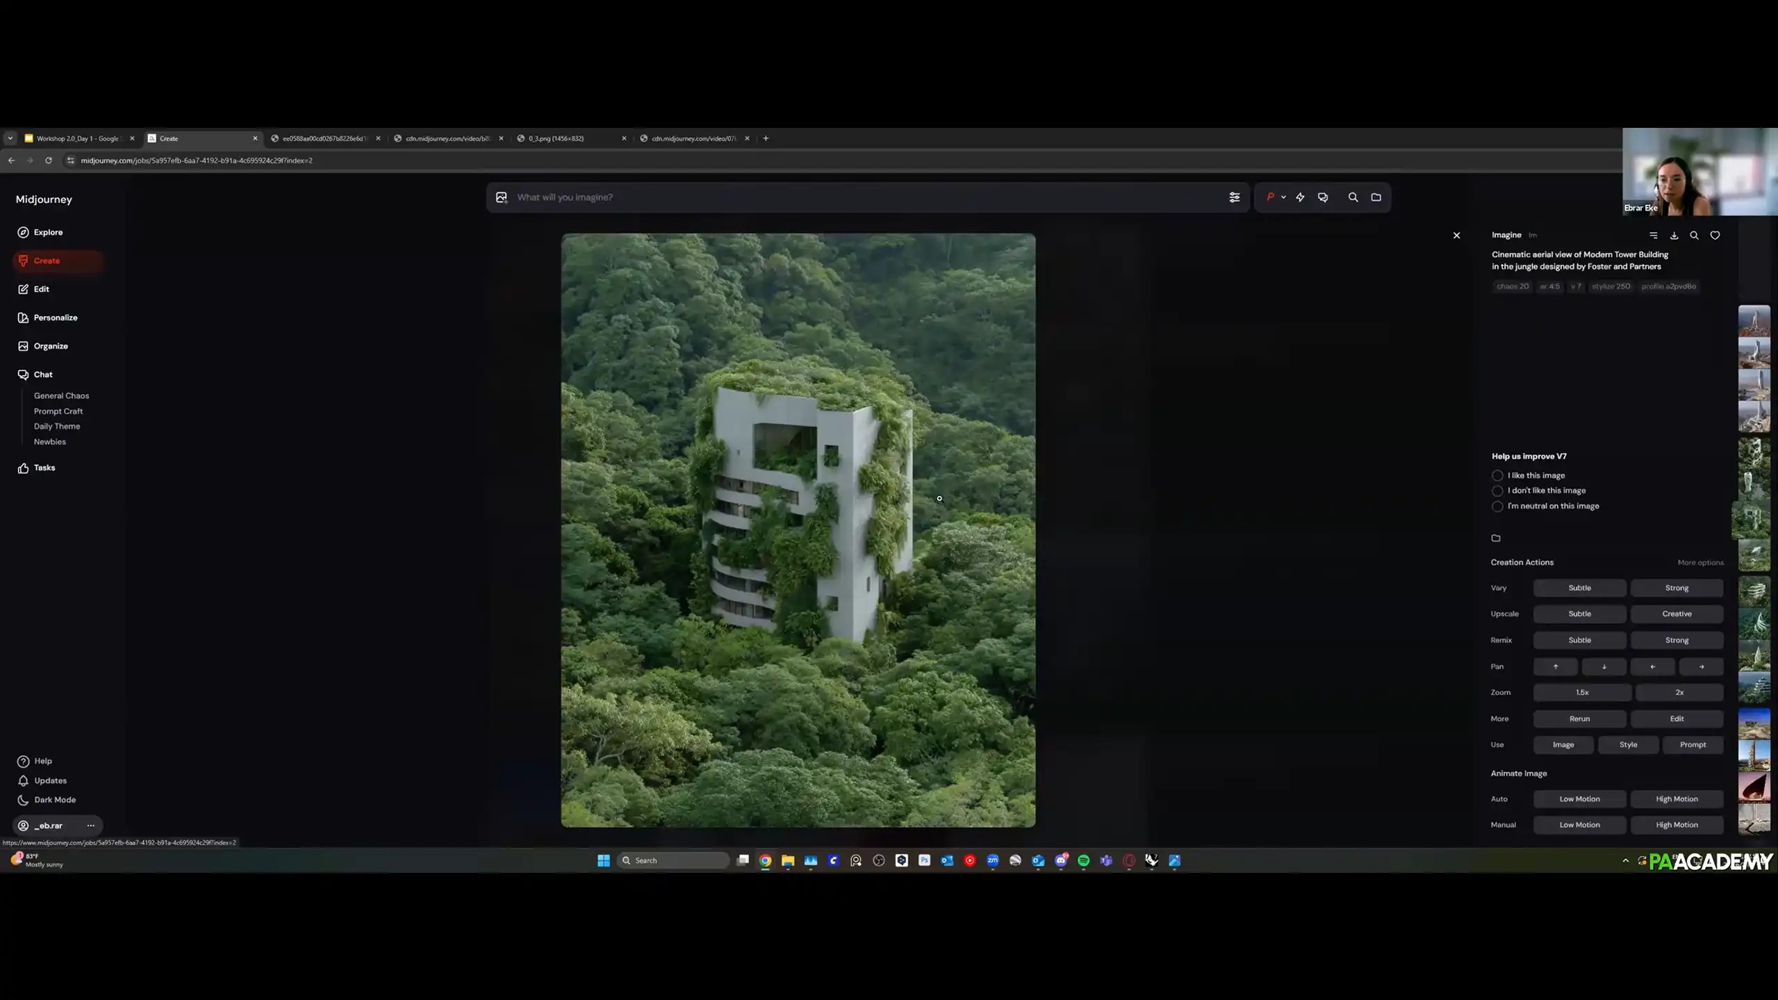1778x1000 pixels.
Task: Click Vary Strong button
Action: (x=1677, y=588)
